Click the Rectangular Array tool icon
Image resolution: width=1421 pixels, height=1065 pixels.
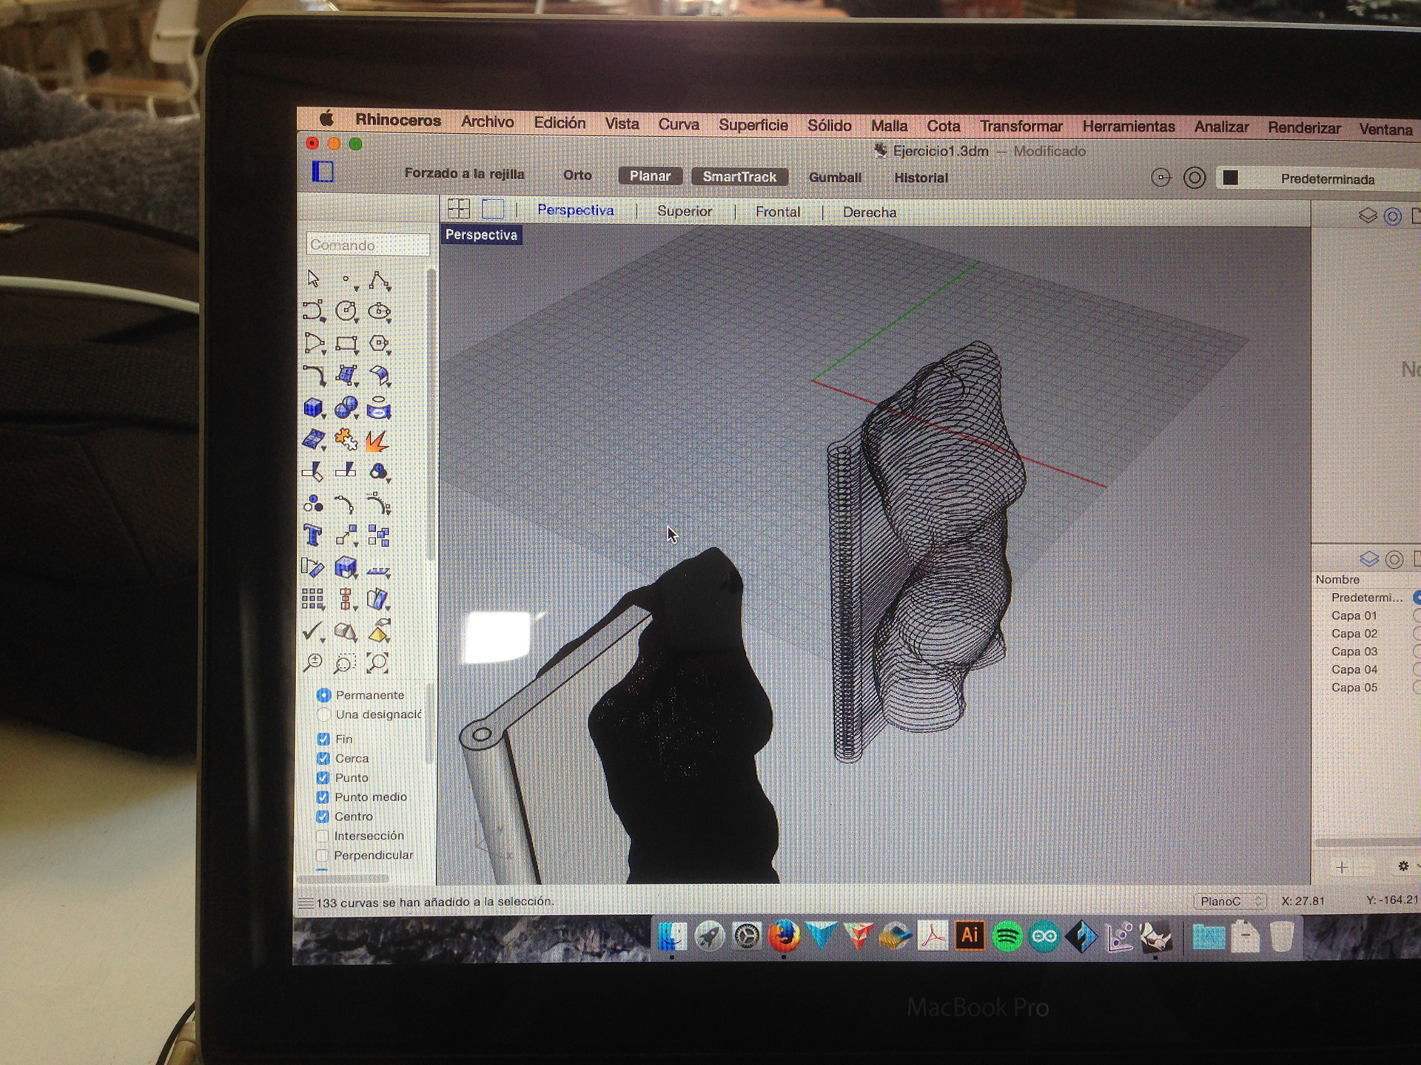pos(312,598)
